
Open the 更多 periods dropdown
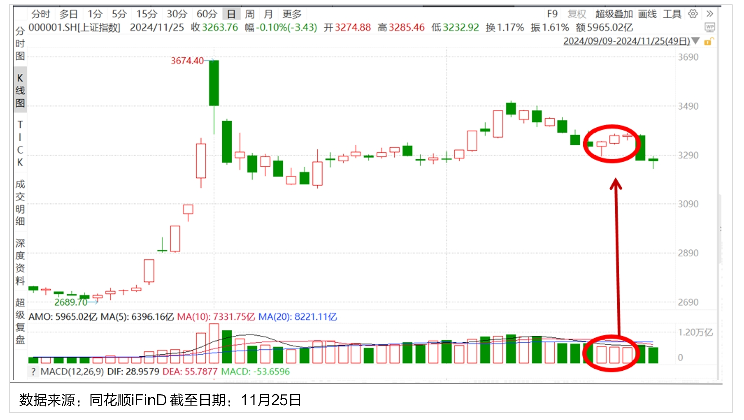tap(292, 14)
